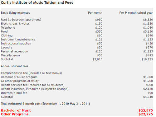Click the Per month column header
156x117 pixels.
pyautogui.click(x=95, y=13)
